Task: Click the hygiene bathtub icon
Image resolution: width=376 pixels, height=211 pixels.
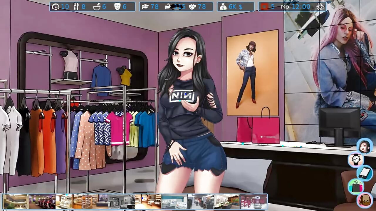Action: point(97,6)
